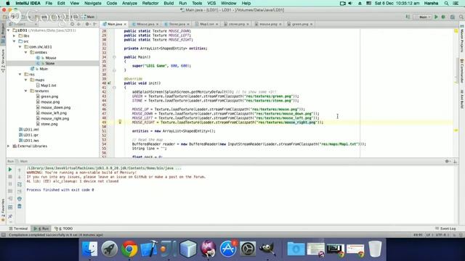
Task: Open Xcode from the Dock
Action: (x=148, y=248)
